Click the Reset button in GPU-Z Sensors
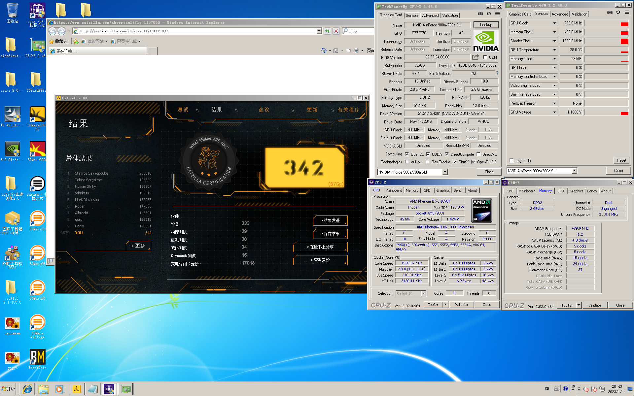Viewport: 634px width, 396px height. click(621, 160)
